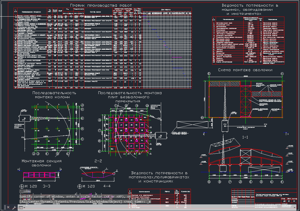Click the command prompt icon
Viewport: 300px width, 211px height.
20,207
